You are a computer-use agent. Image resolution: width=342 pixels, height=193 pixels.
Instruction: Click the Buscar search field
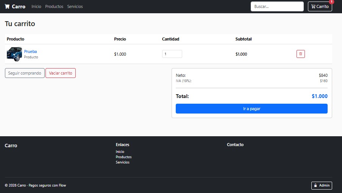click(277, 6)
